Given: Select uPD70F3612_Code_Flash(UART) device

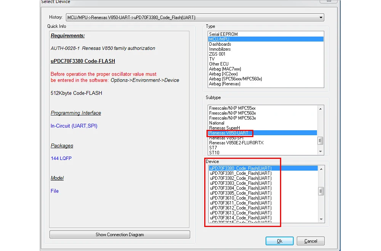Looking at the screenshot, I should click(263, 208).
